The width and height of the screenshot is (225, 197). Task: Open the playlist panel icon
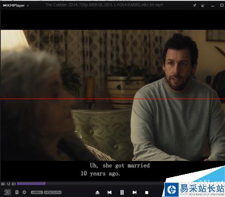click(x=17, y=192)
